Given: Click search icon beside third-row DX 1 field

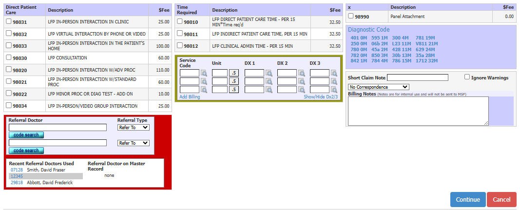Looking at the screenshot, I should 269,90.
